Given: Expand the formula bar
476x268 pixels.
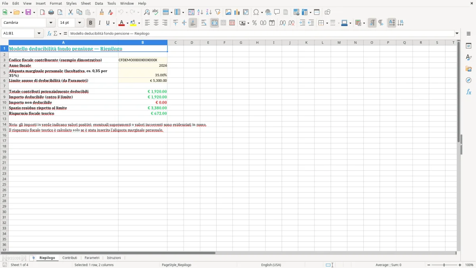Looking at the screenshot, I should 457,34.
